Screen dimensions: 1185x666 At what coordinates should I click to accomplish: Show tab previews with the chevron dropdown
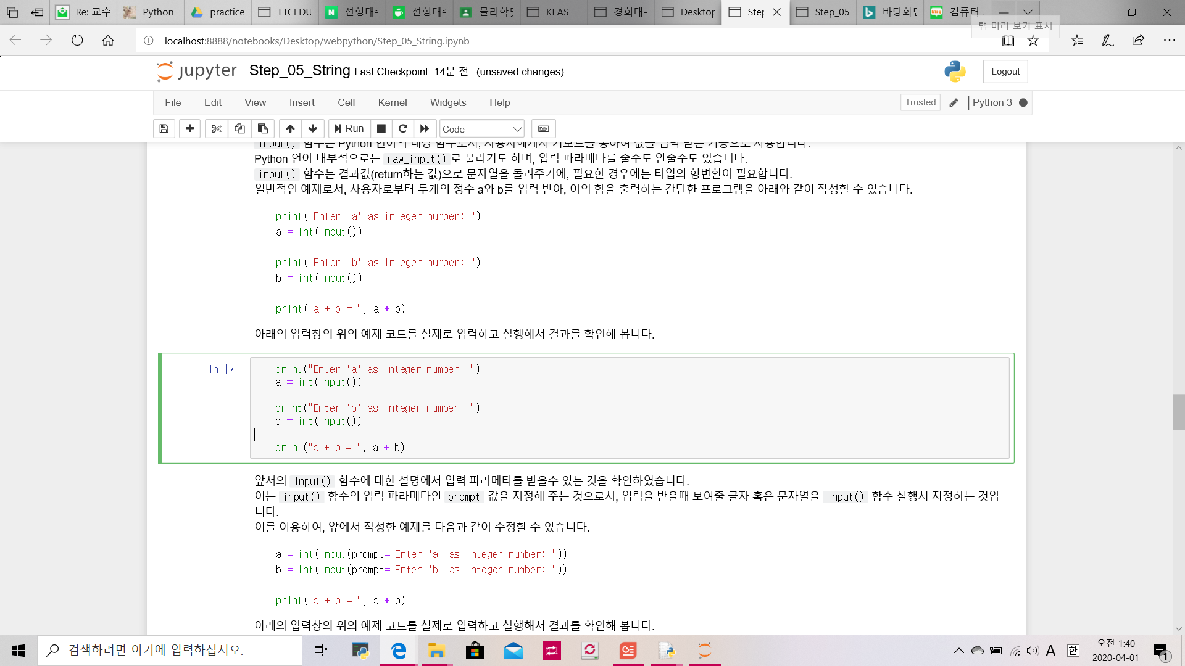pyautogui.click(x=1028, y=12)
